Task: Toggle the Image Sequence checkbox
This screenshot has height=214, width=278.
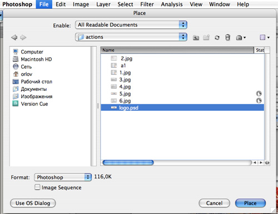Action: 37,187
